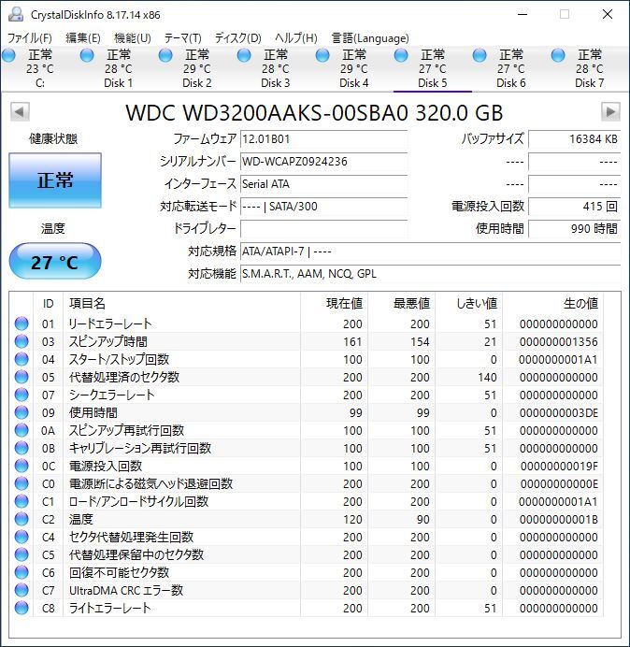Switch to the Disk 6 tab
Image resolution: width=630 pixels, height=647 pixels.
[x=510, y=68]
